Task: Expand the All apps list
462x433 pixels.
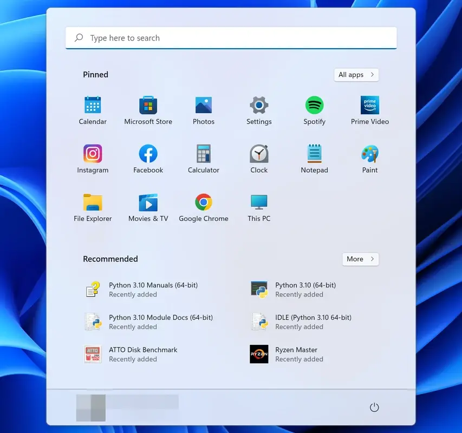Action: 356,74
